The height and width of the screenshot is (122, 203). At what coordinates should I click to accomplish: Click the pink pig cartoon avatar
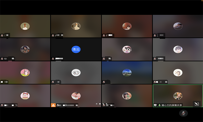coord(25,73)
